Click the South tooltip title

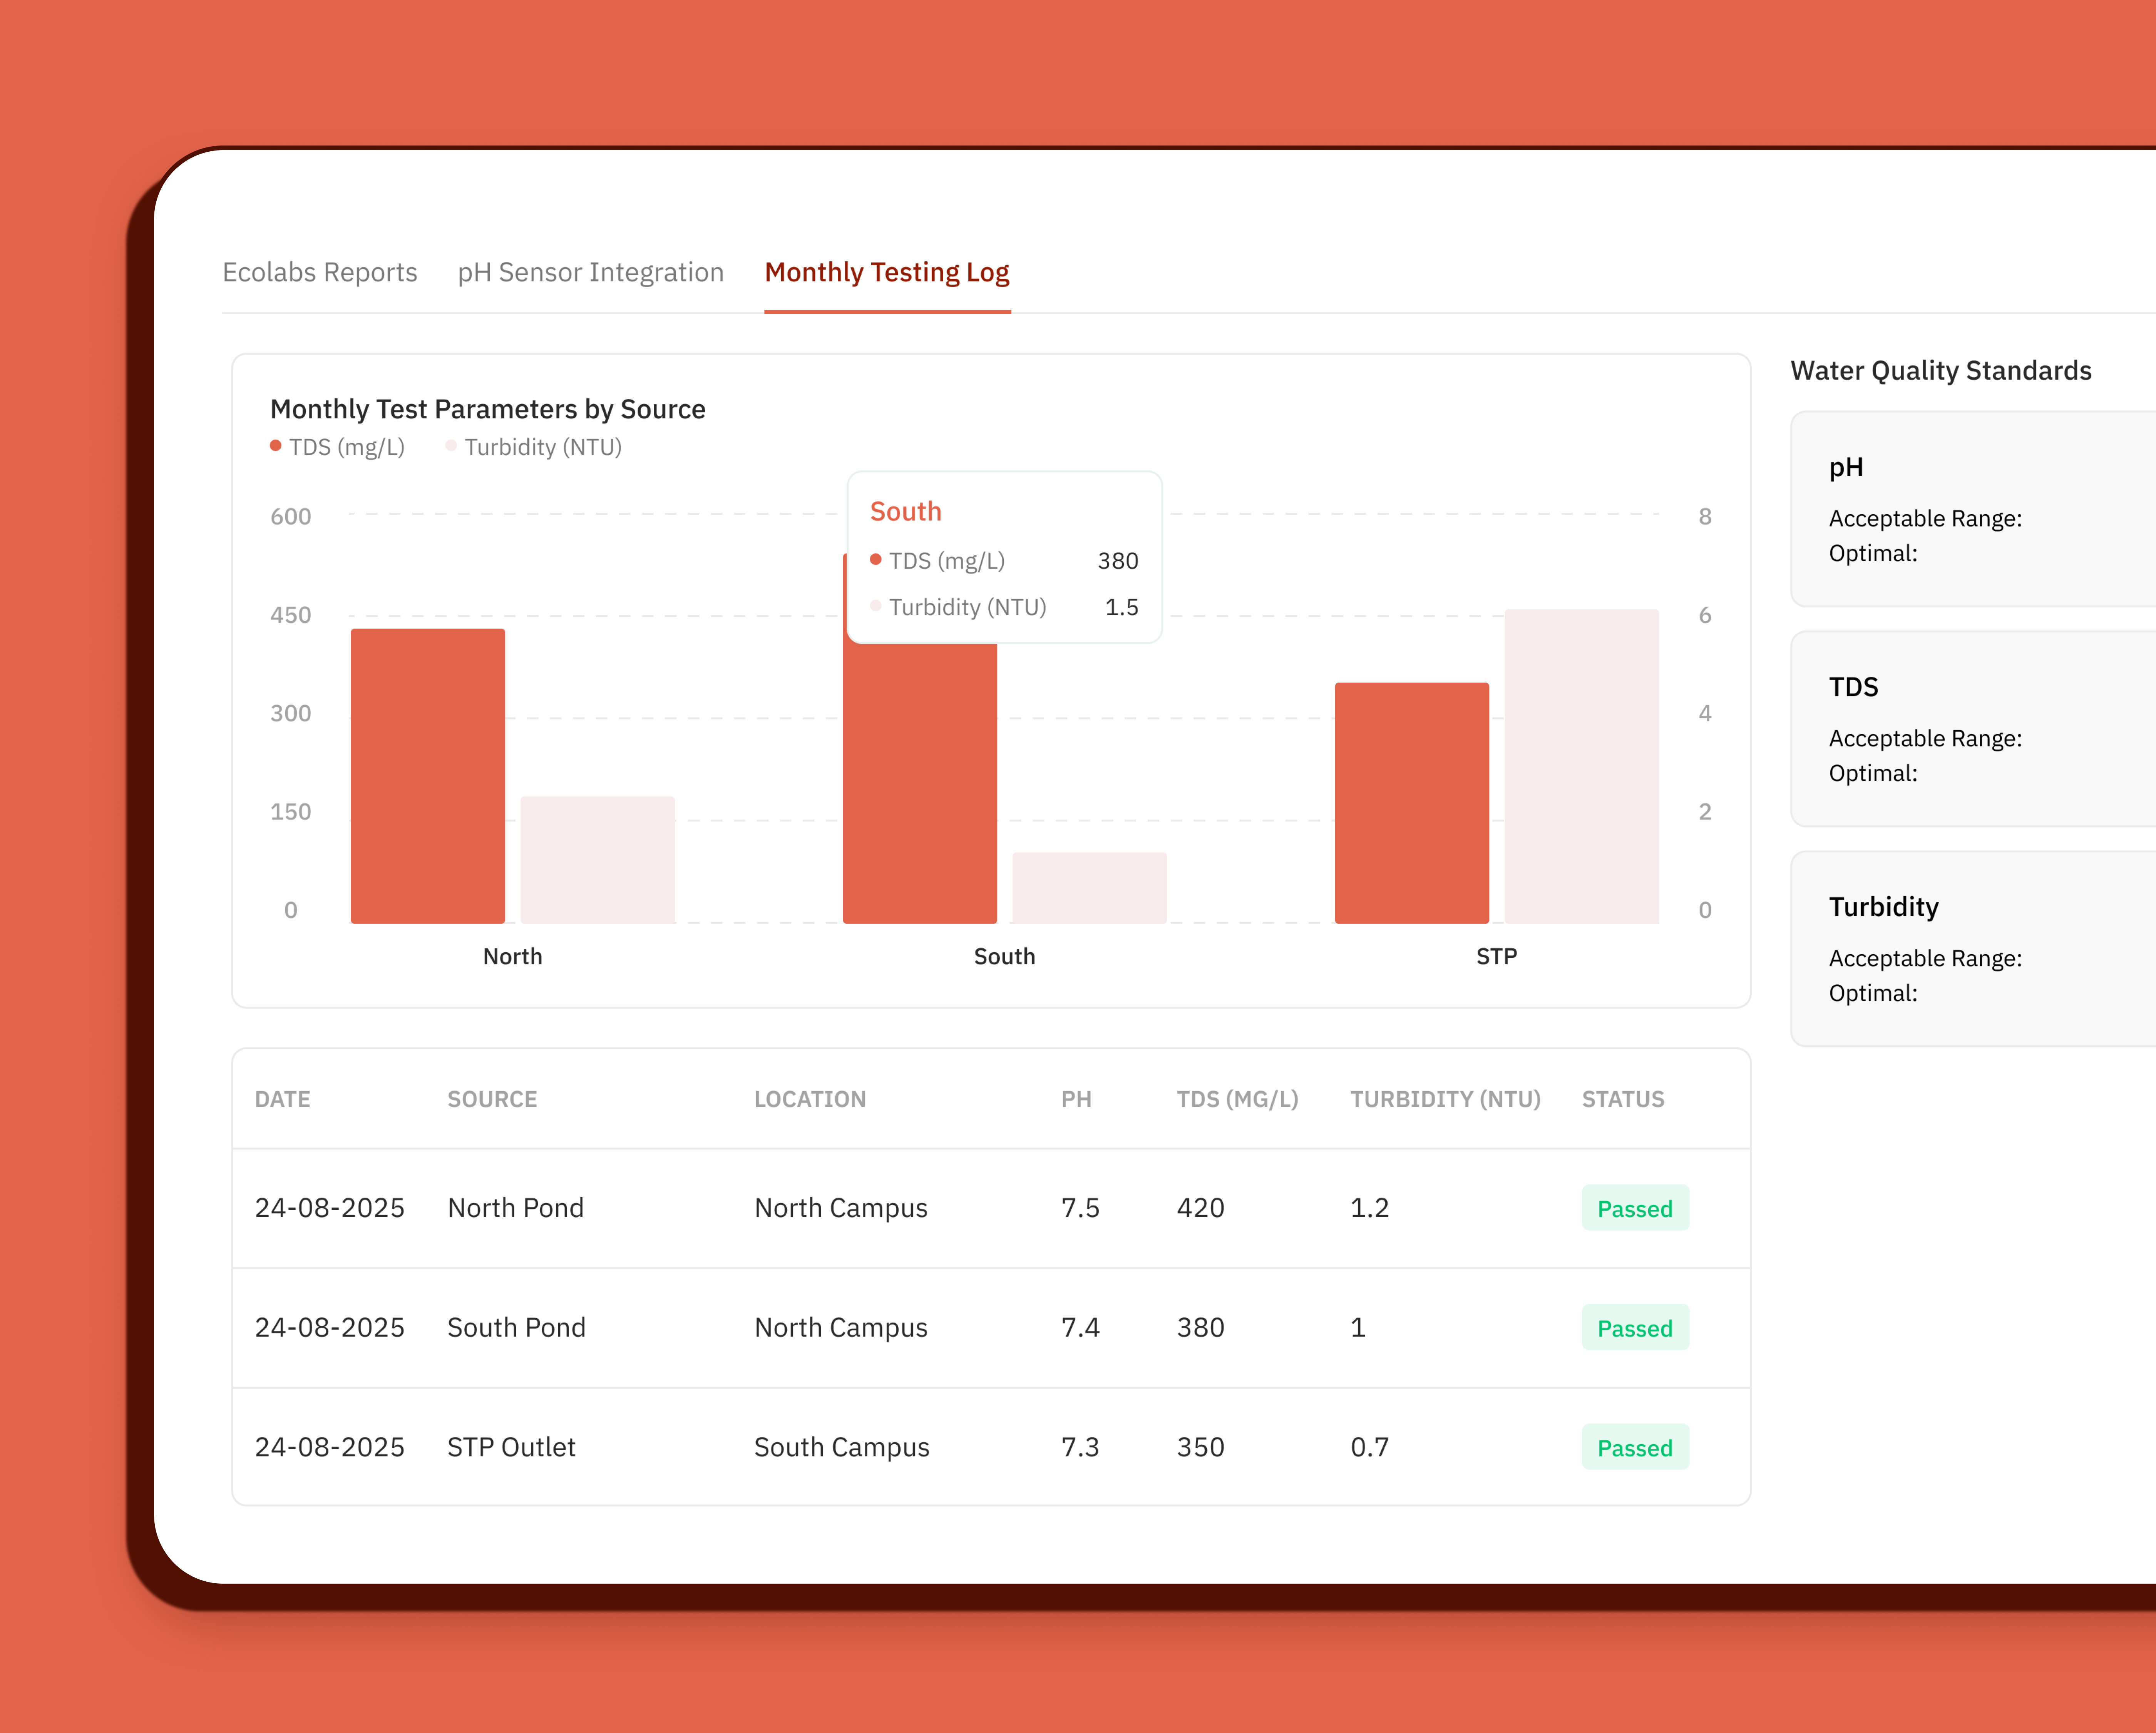tap(905, 511)
